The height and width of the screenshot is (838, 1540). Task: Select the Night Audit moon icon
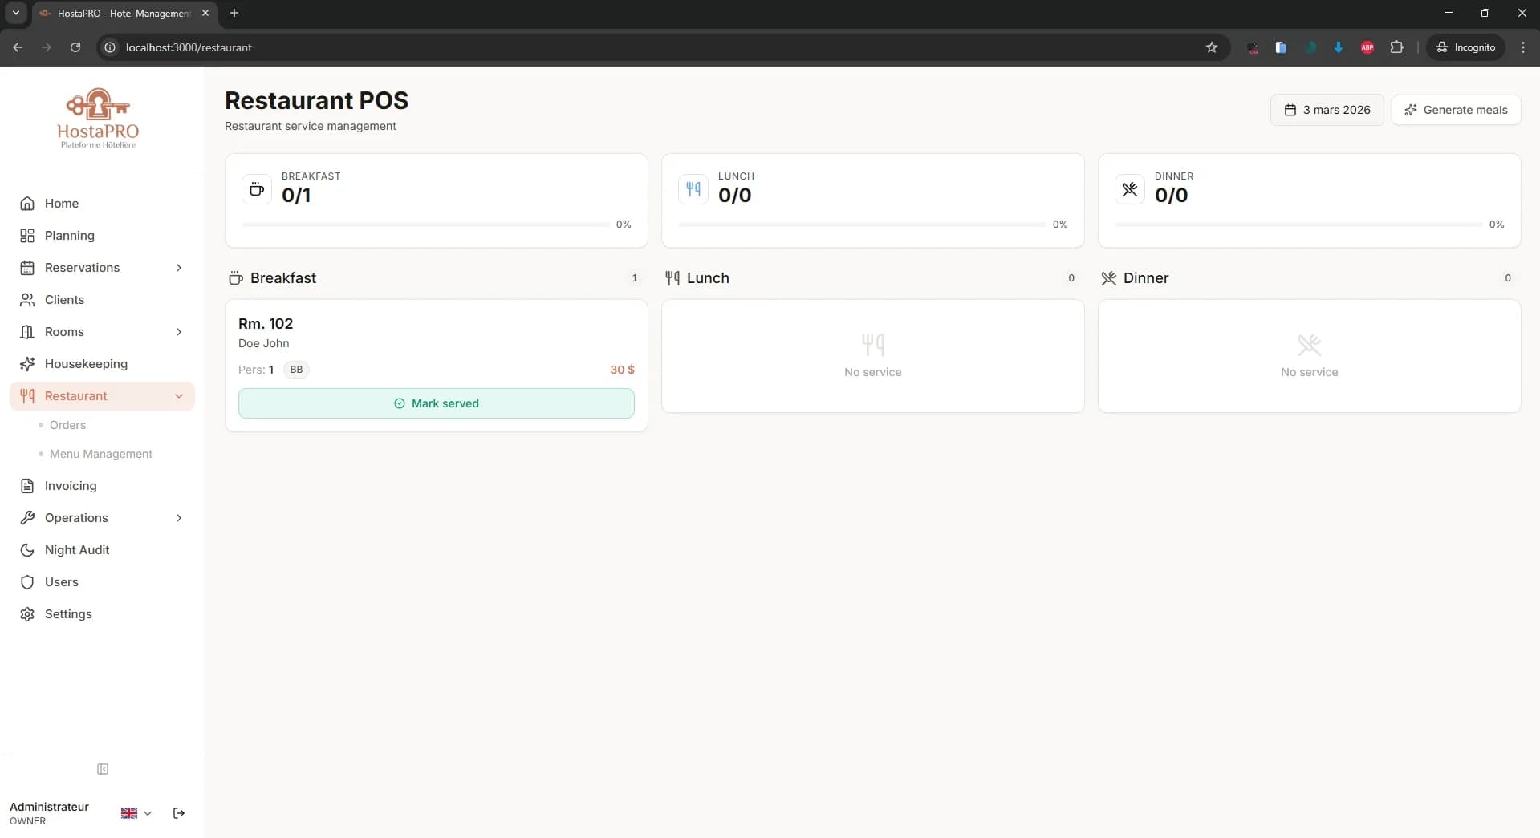[x=26, y=550]
